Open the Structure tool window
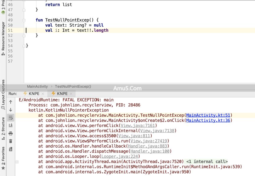 pos(3,128)
